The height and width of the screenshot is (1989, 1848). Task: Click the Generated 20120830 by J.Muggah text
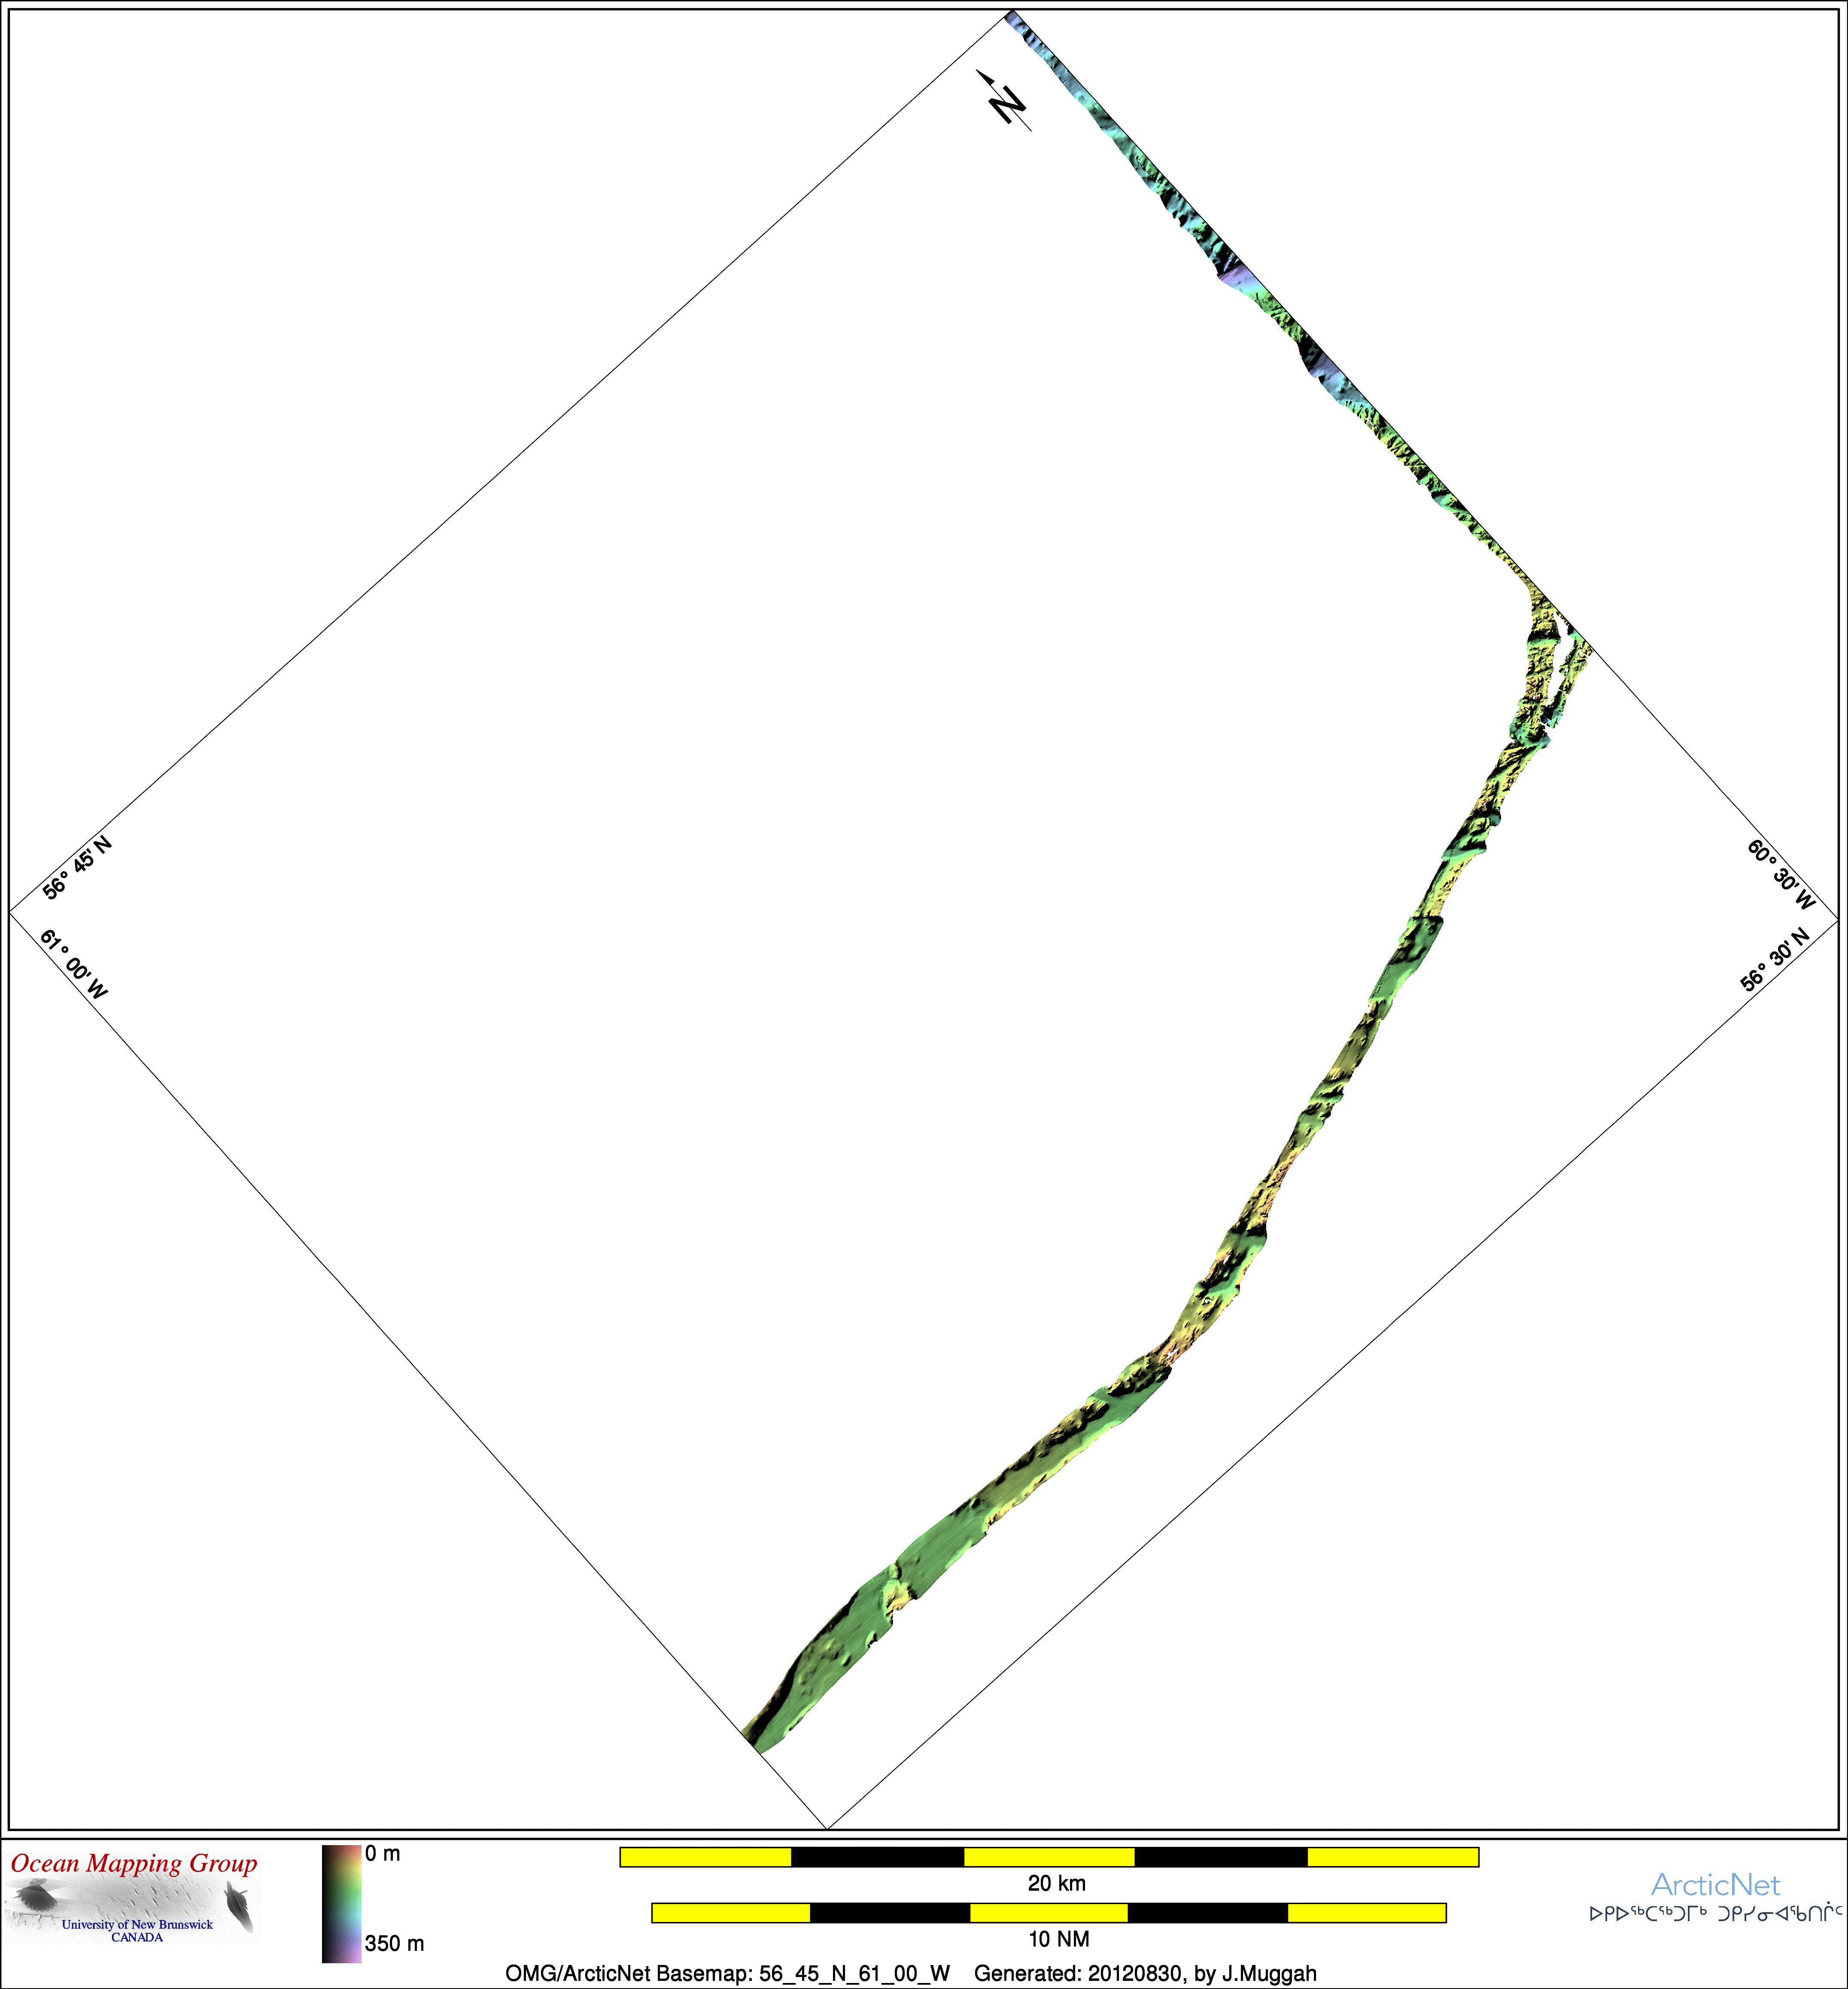(1145, 1974)
